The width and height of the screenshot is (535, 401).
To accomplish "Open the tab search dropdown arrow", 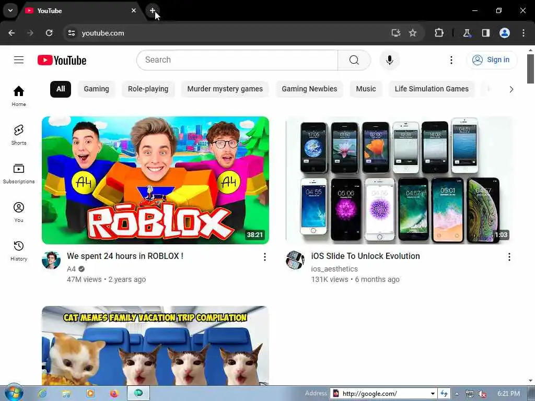I will coord(10,10).
